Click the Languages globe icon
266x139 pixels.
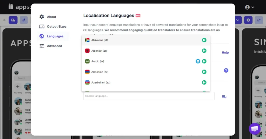42,36
